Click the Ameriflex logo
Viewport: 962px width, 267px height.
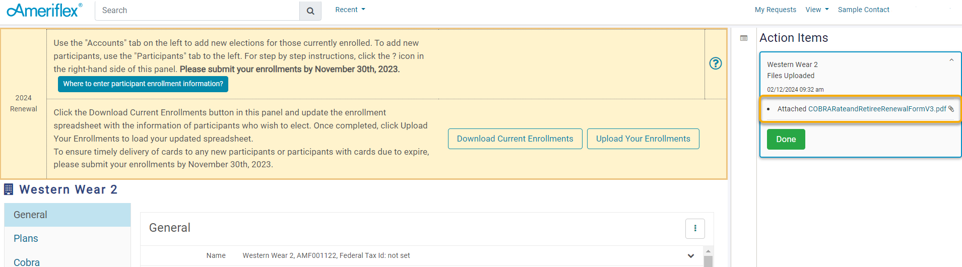[x=44, y=10]
